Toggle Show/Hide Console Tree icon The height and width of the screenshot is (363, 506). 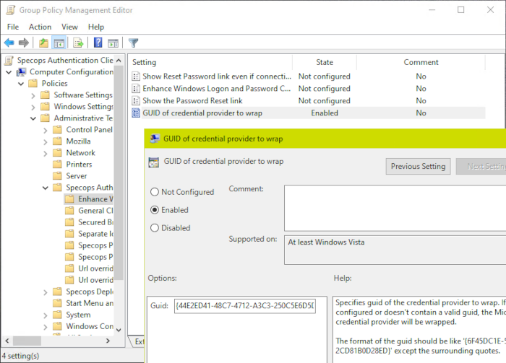click(59, 43)
